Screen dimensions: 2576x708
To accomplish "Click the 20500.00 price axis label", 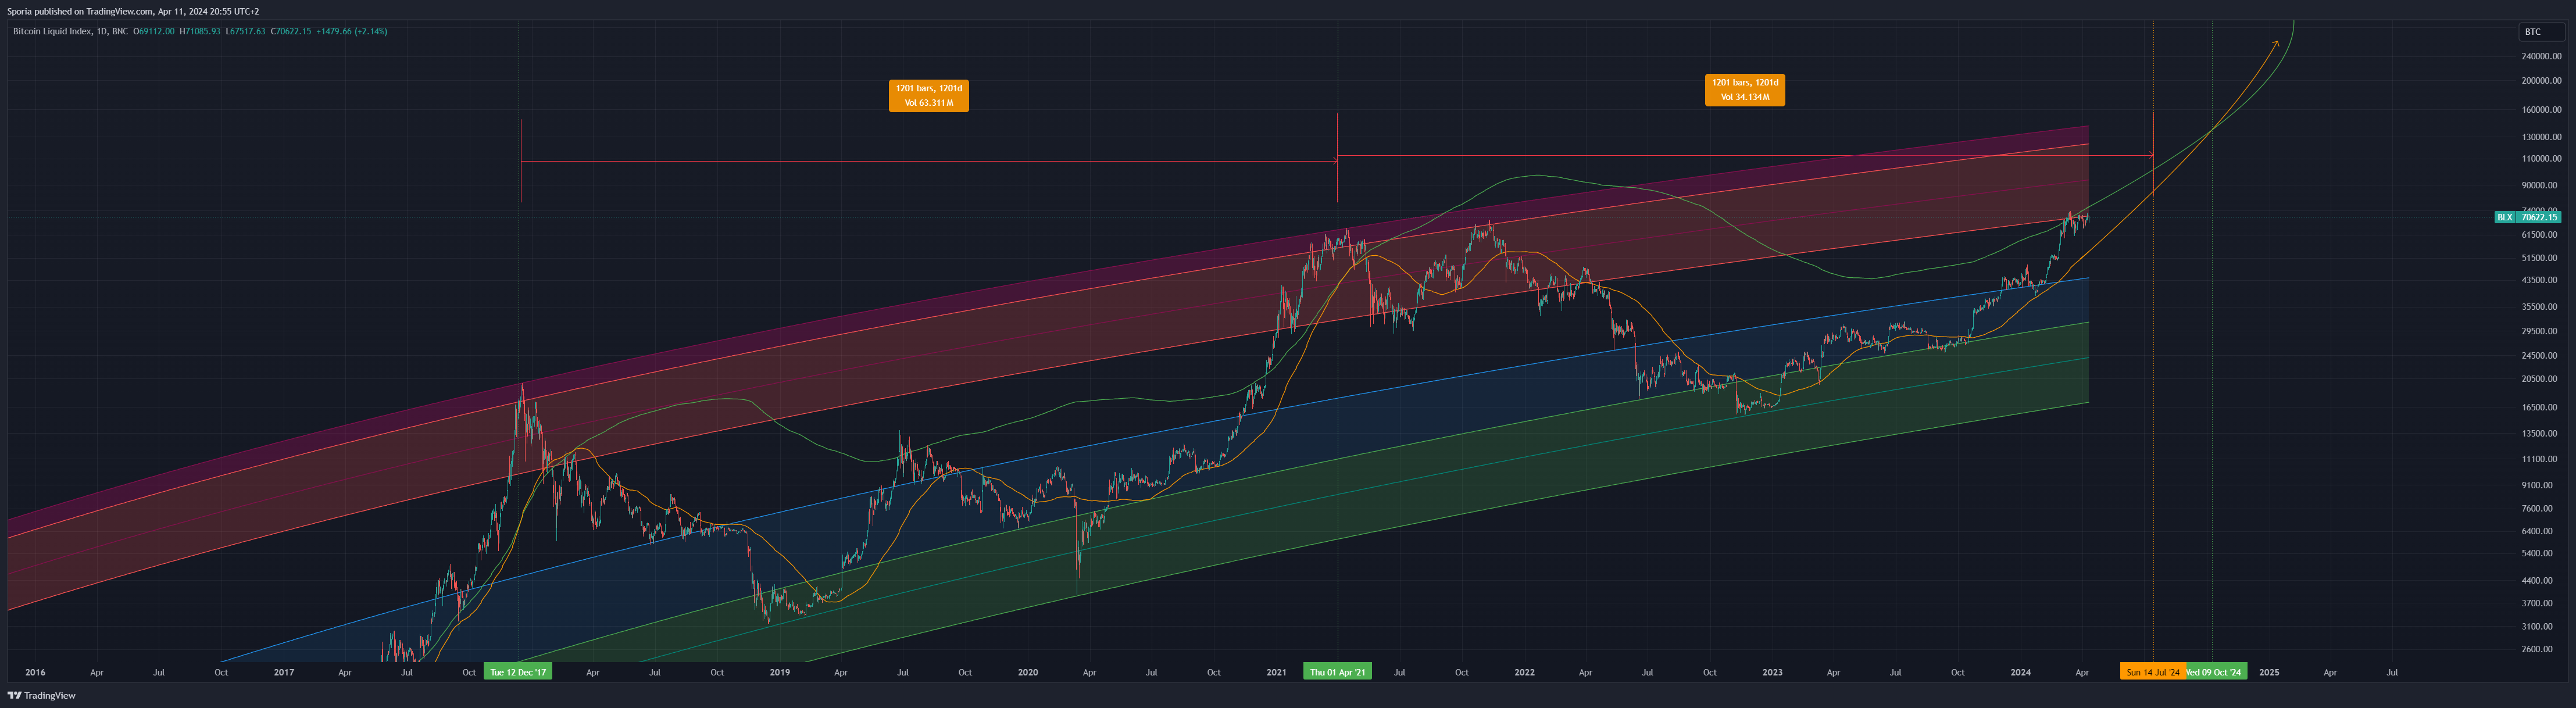I will tap(2541, 379).
